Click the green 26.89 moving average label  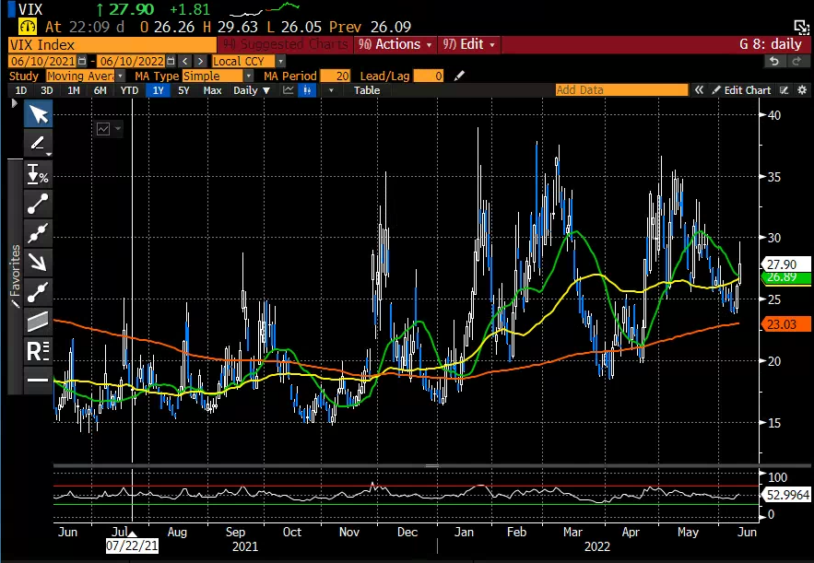coord(785,277)
